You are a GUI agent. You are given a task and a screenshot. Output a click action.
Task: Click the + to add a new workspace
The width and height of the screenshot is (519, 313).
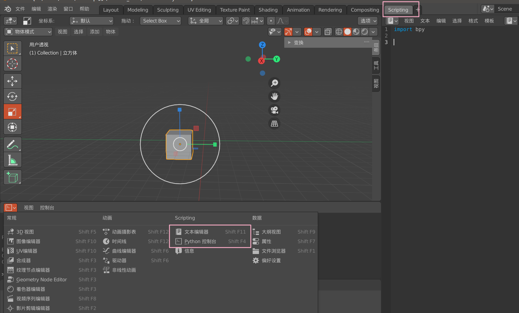coord(418,10)
